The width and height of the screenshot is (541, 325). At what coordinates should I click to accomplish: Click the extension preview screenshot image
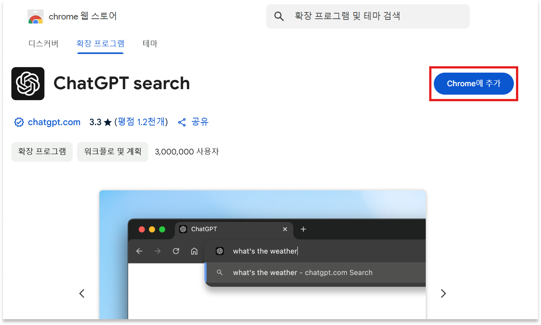(x=262, y=255)
